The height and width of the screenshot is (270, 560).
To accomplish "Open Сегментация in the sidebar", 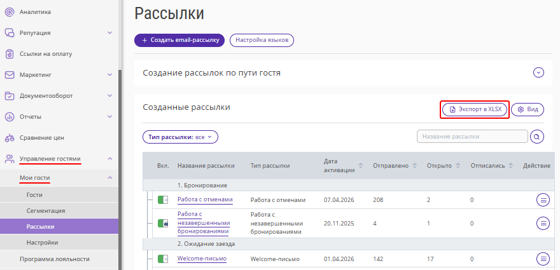I will click(45, 210).
